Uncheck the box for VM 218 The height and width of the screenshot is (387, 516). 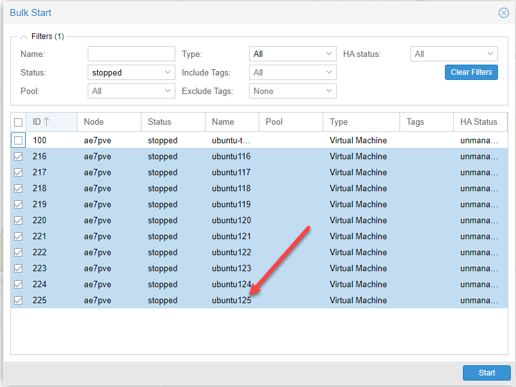pos(19,189)
